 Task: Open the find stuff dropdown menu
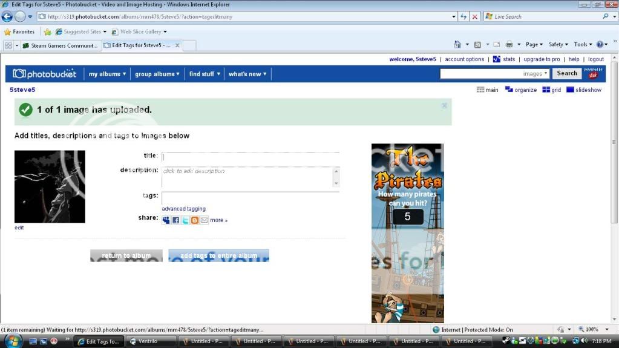click(x=205, y=74)
